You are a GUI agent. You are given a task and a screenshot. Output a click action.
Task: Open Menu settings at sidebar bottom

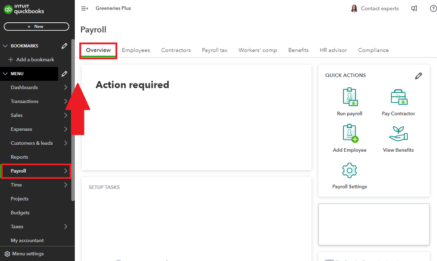point(28,254)
